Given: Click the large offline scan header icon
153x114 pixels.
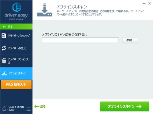Looking at the screenshot, I should [x=44, y=10].
